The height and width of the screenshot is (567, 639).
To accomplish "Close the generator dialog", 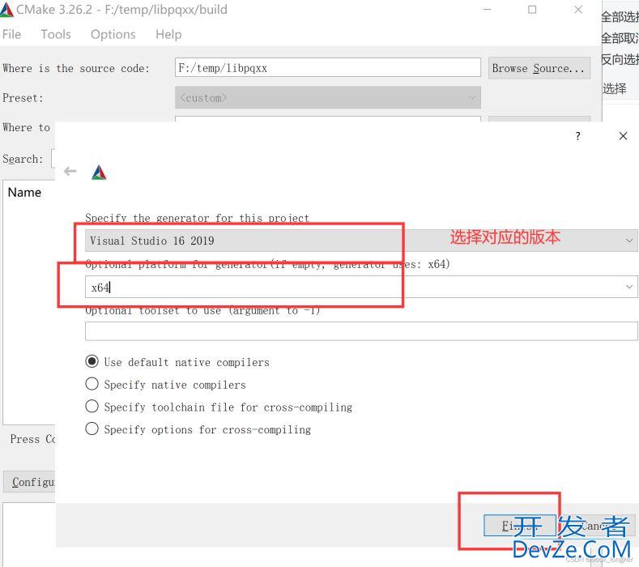I will pos(623,136).
